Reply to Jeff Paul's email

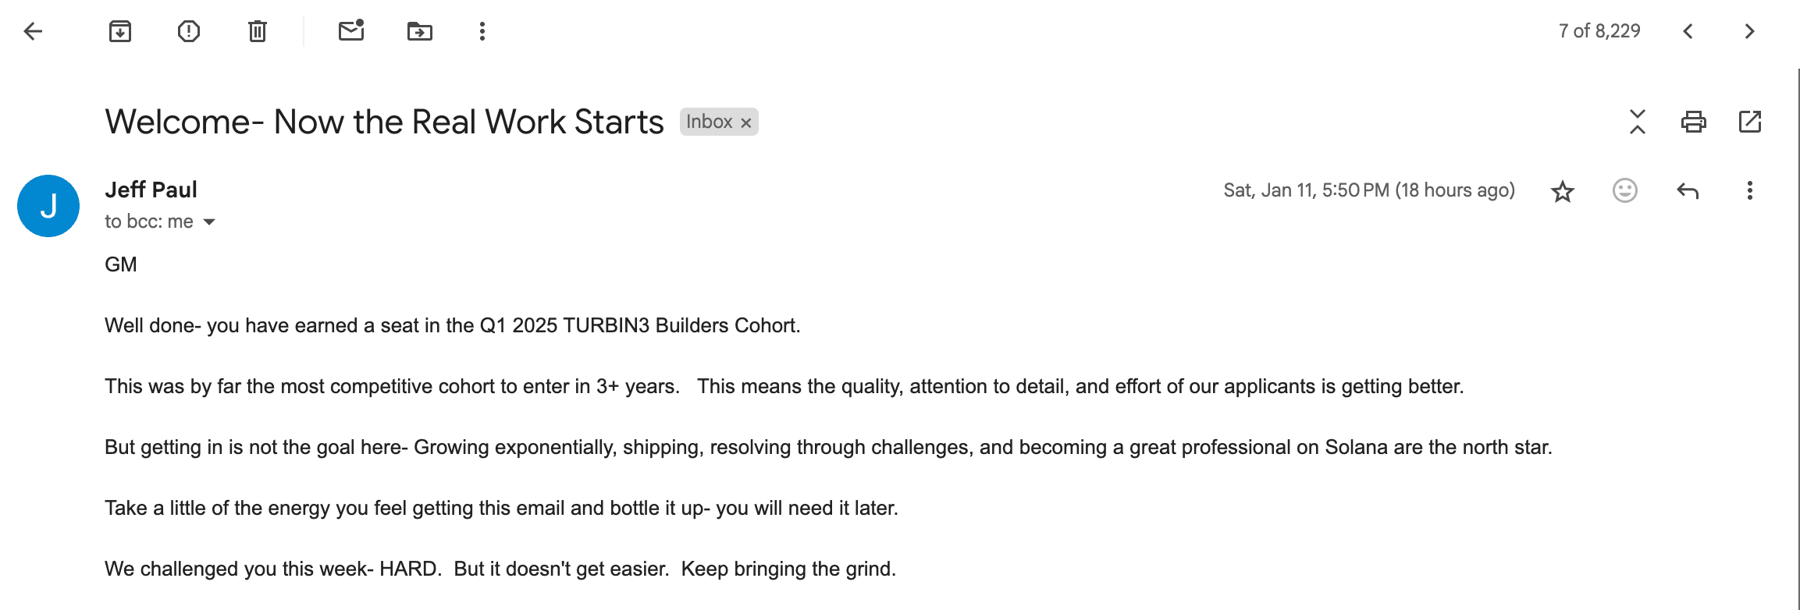pos(1688,191)
